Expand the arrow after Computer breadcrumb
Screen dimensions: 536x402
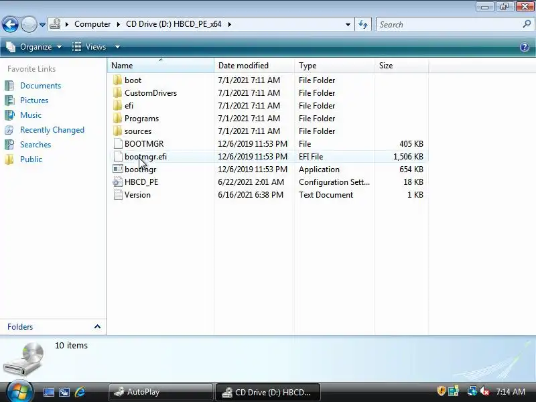point(119,24)
